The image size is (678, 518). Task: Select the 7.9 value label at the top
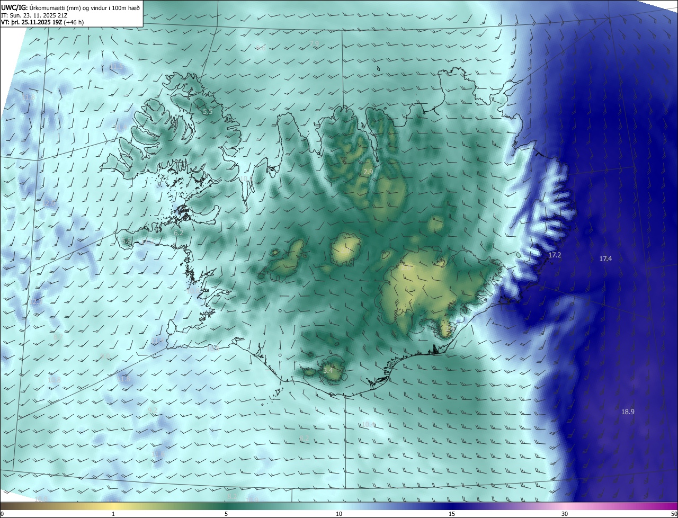[x=315, y=43]
